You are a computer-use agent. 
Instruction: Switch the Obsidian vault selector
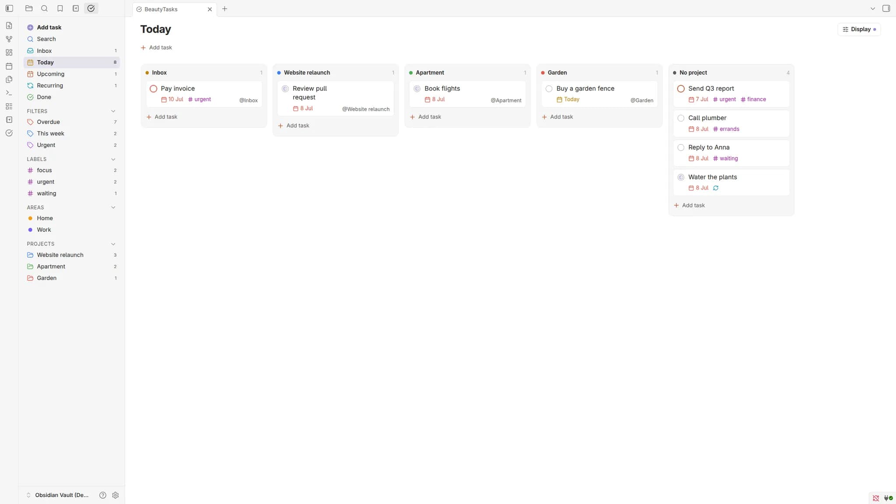58,495
